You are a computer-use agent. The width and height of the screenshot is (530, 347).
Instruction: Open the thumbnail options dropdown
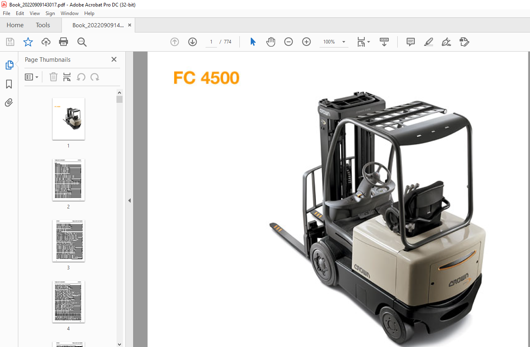32,77
